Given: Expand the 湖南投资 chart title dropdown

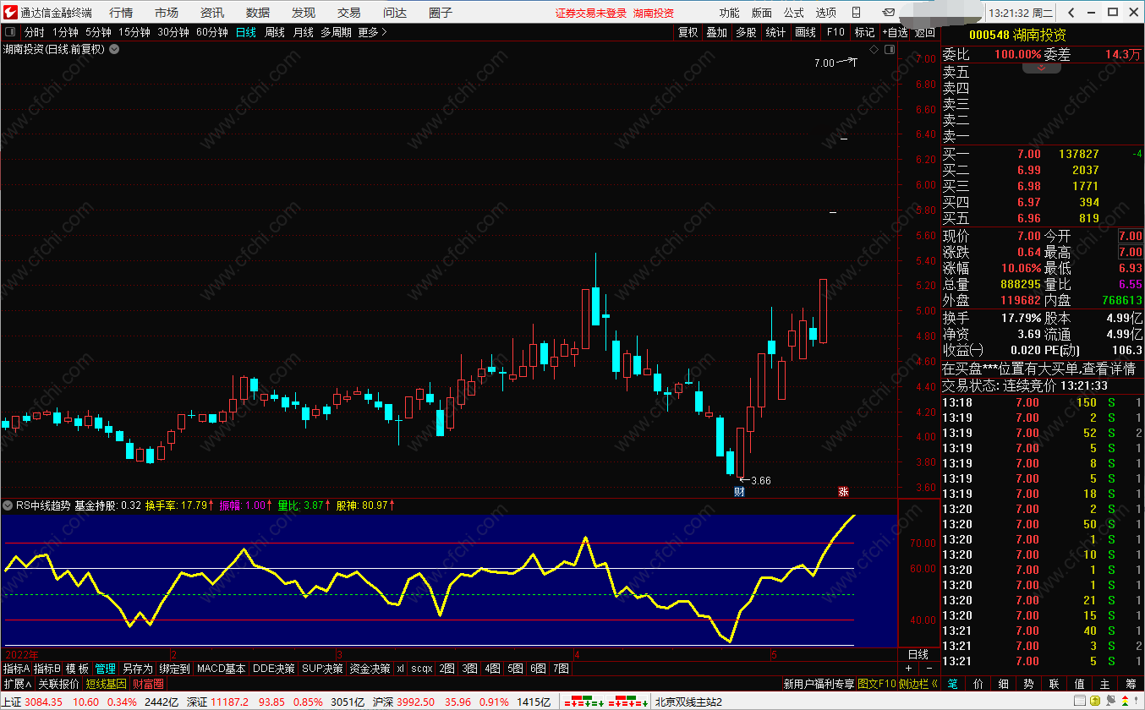Looking at the screenshot, I should click(114, 49).
